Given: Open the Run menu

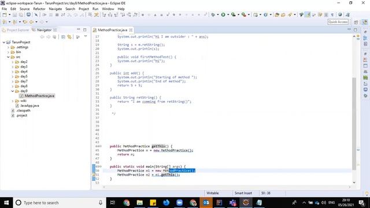Looking at the screenshot, I should point(95,9).
